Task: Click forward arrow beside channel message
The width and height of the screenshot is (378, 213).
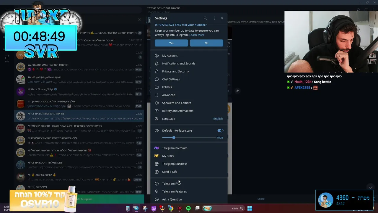Action: click(x=237, y=91)
